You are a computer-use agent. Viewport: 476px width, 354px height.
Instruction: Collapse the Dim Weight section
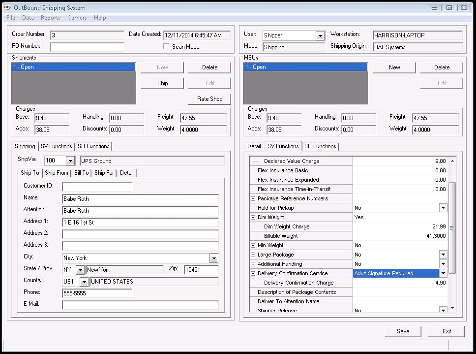tap(253, 217)
